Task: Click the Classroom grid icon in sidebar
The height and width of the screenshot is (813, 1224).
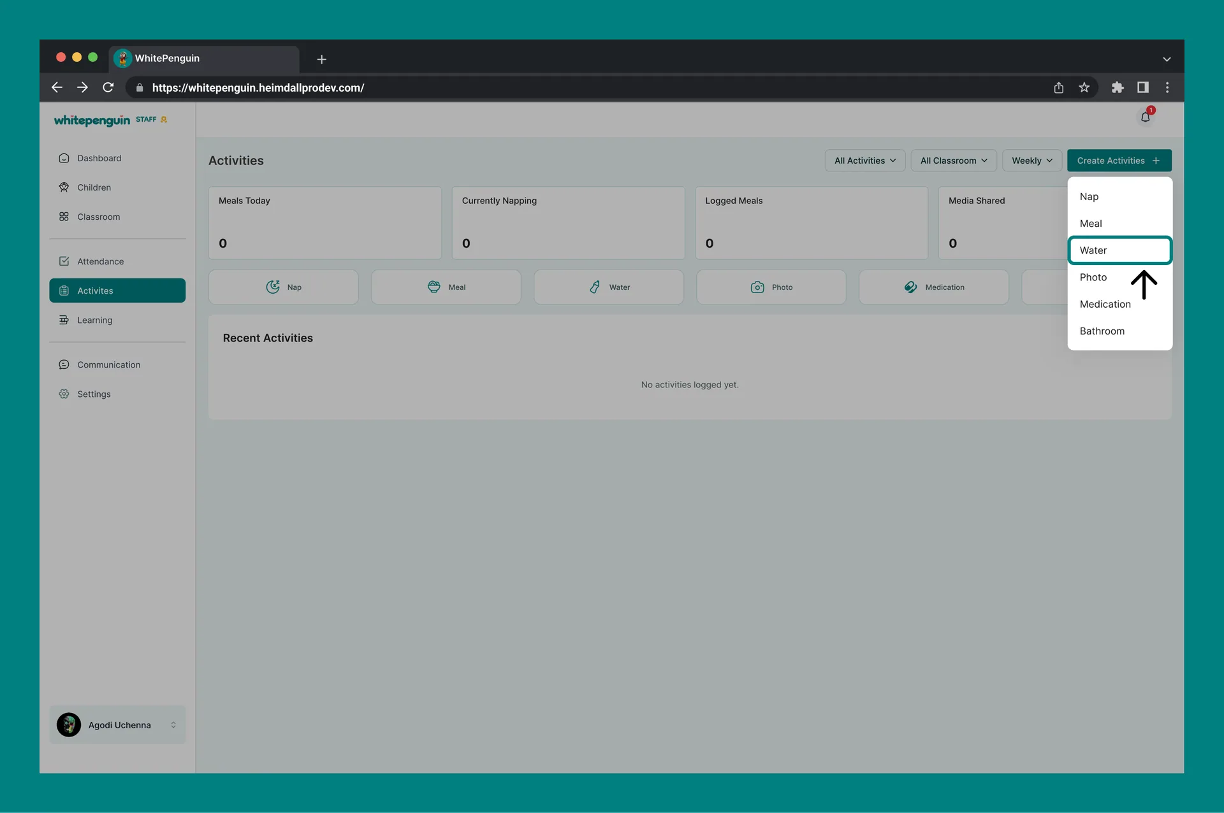Action: point(64,217)
